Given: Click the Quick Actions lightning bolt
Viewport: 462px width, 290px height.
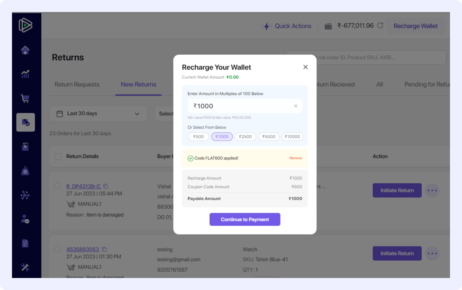Looking at the screenshot, I should click(x=267, y=26).
